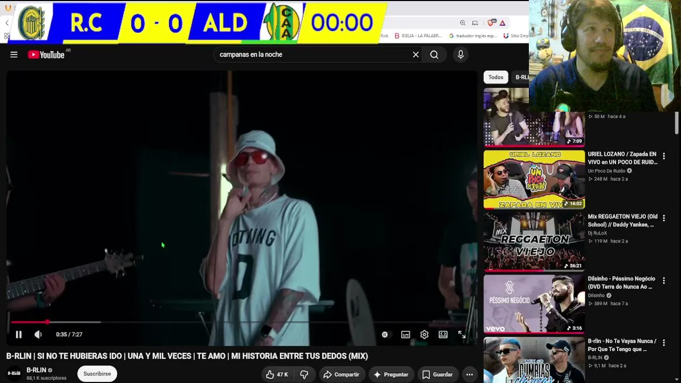Pause the video playback
This screenshot has height=383, width=681.
pos(19,335)
